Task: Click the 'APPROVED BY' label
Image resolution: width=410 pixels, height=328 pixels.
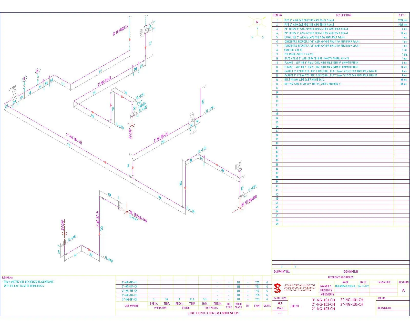Action: pyautogui.click(x=327, y=294)
